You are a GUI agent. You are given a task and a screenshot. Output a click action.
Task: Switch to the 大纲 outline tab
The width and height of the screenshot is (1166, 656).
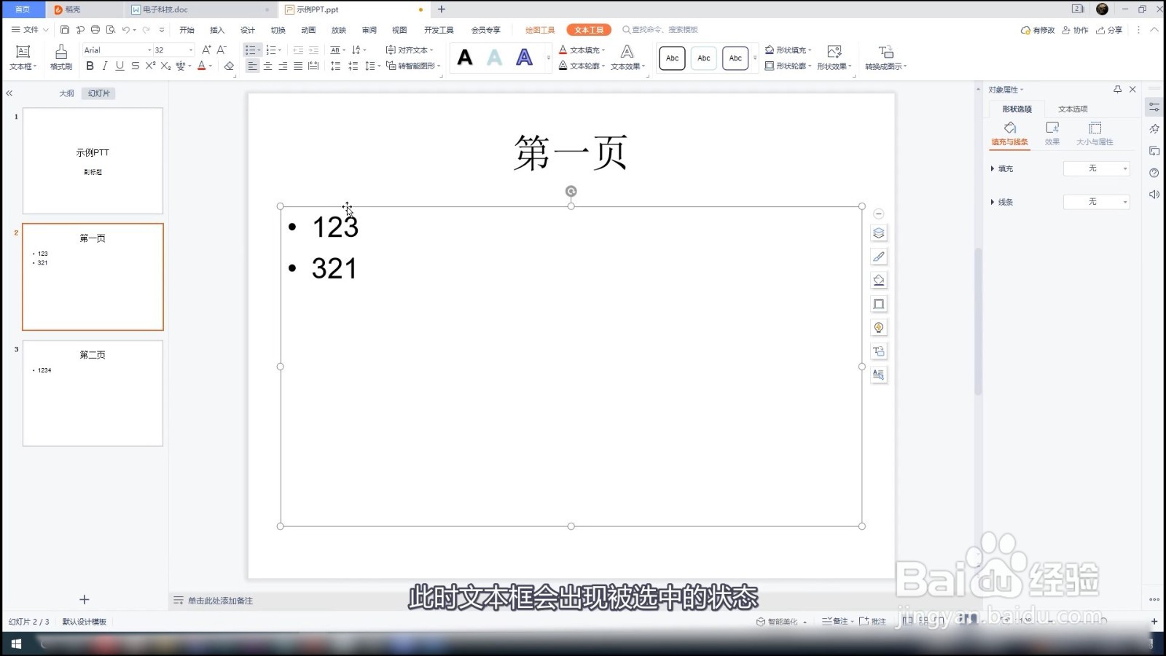[66, 93]
